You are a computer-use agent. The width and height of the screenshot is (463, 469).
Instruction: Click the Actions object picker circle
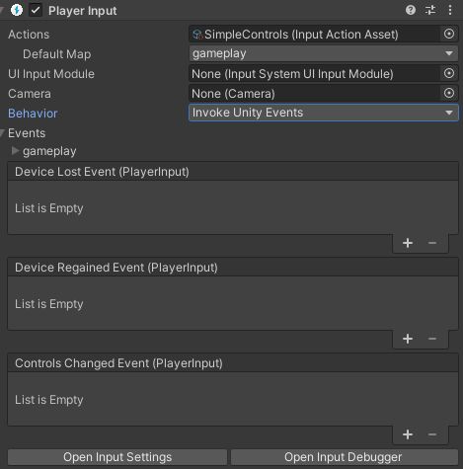pos(449,34)
